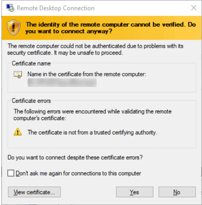Screen dimensions: 202x205
Task: Click the Remote Desktop Connection window title
Action: pos(56,8)
